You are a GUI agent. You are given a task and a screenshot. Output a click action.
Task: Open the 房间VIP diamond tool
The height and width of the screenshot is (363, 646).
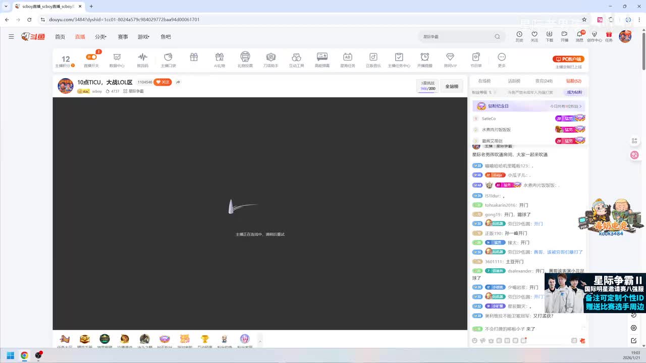coord(450,60)
